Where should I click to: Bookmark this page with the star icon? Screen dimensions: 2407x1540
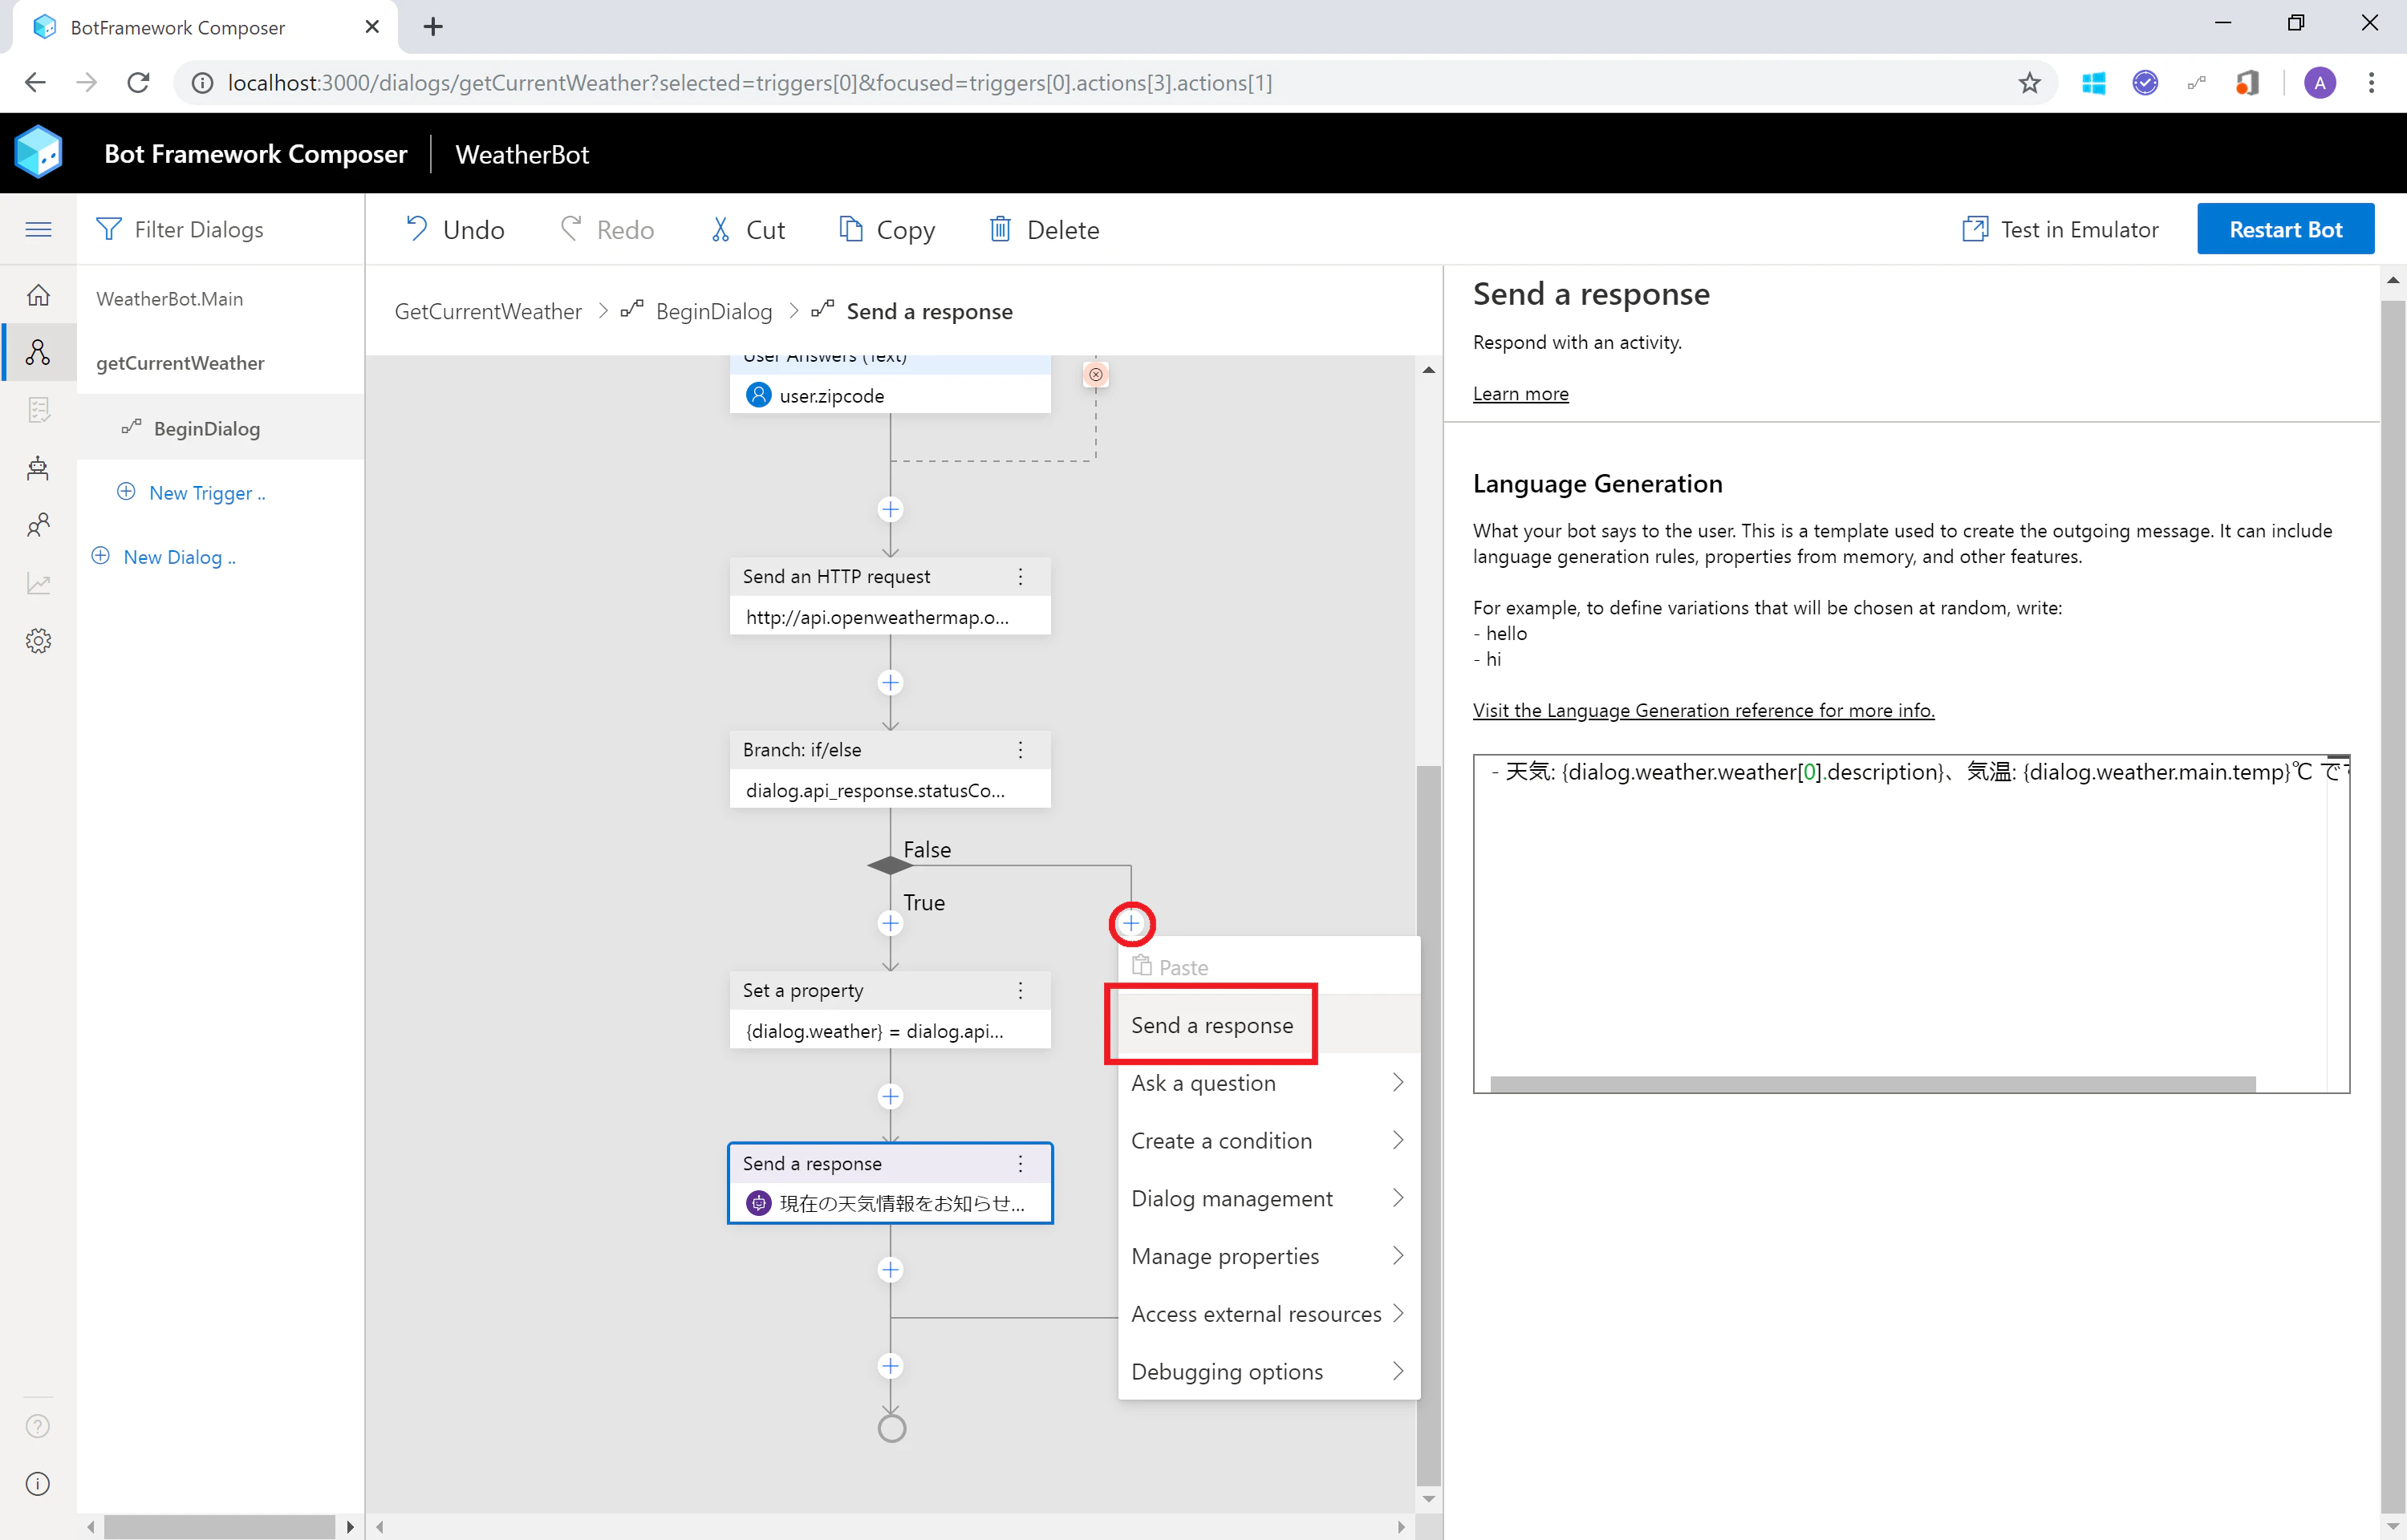coord(2028,83)
